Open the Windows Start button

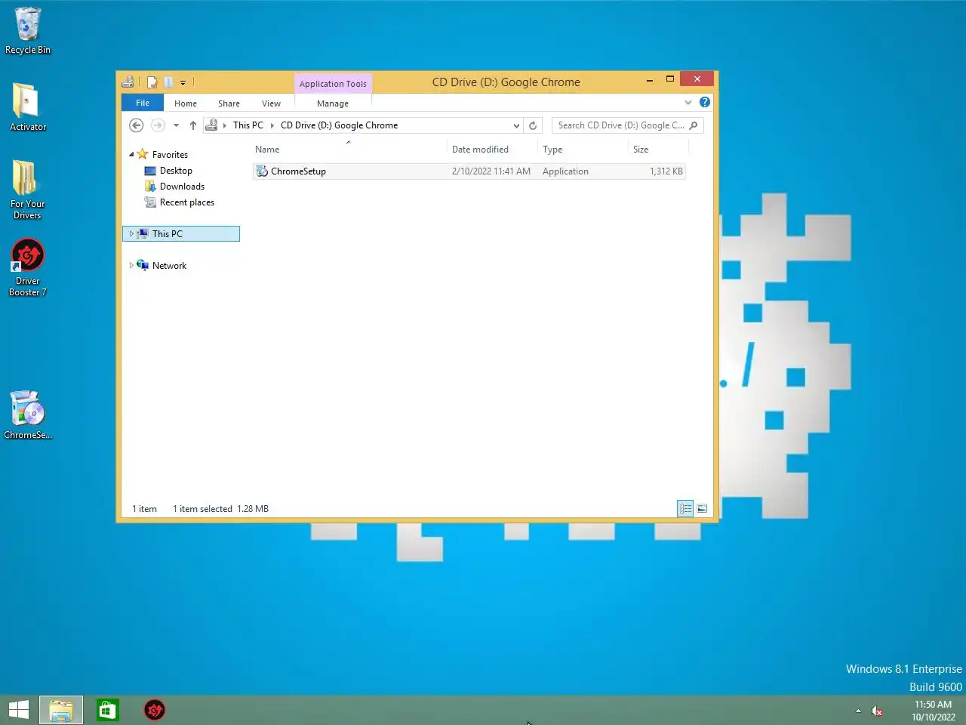(x=19, y=710)
